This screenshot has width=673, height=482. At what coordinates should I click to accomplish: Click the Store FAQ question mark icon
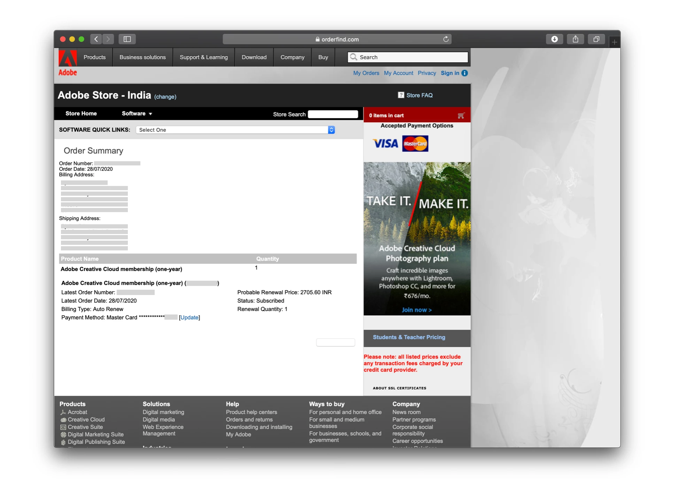tap(401, 95)
